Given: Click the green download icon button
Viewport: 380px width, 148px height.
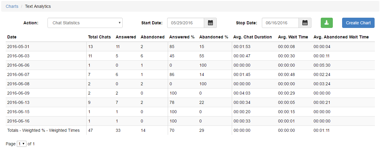Looking at the screenshot, I should point(327,23).
